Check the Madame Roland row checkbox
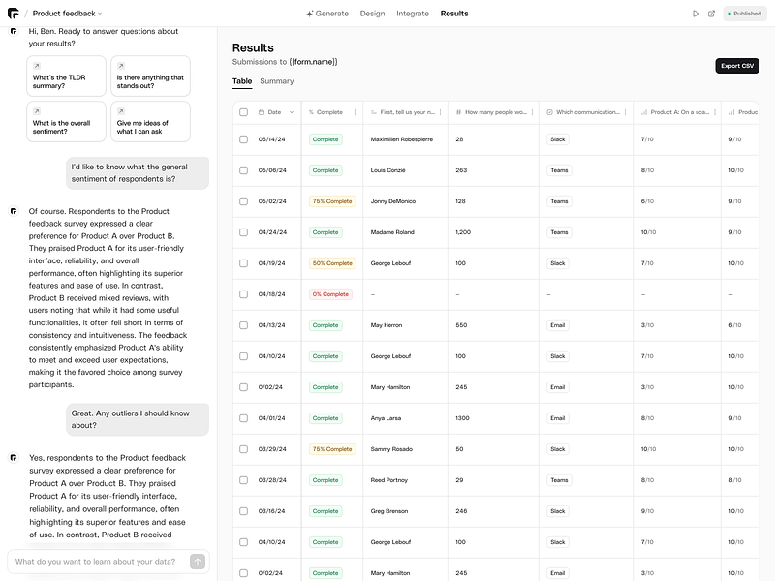Screen dimensions: 775x581 coord(244,232)
